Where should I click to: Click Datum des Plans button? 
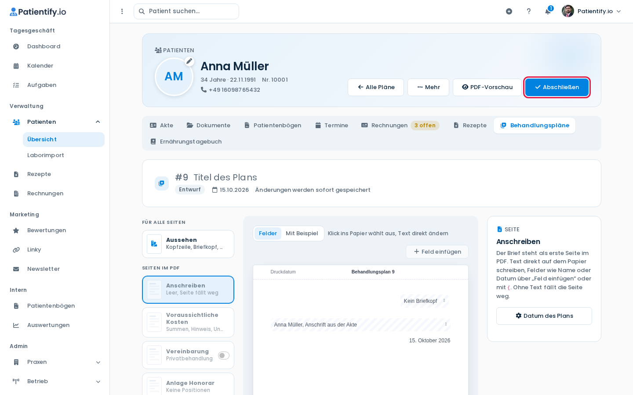click(544, 316)
